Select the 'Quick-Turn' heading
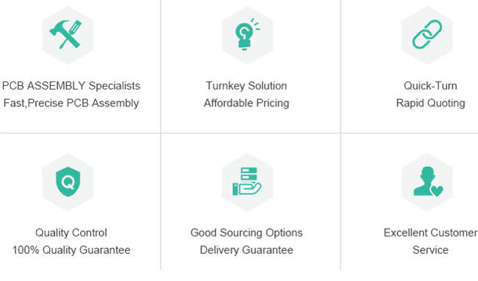This screenshot has height=281, width=478. (430, 86)
